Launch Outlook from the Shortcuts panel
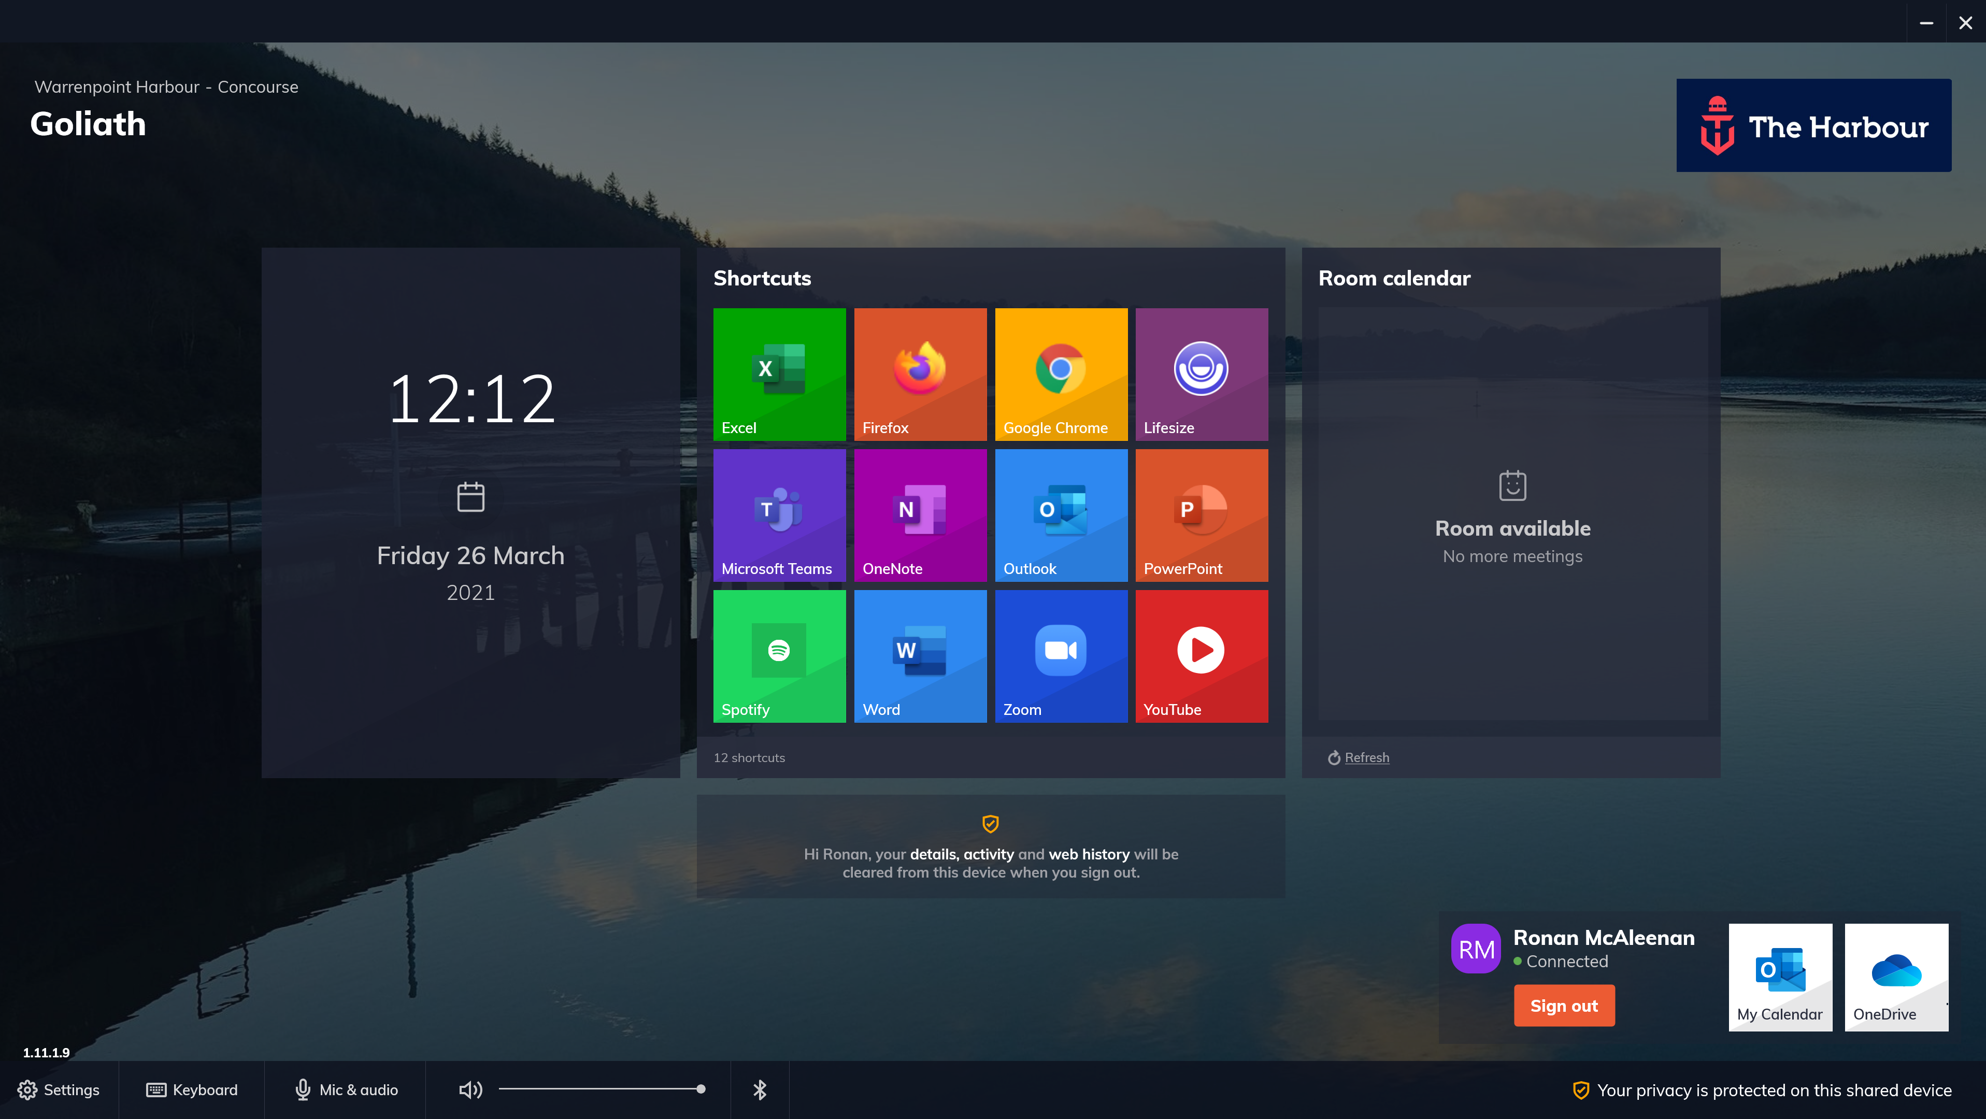The width and height of the screenshot is (1986, 1119). point(1061,515)
